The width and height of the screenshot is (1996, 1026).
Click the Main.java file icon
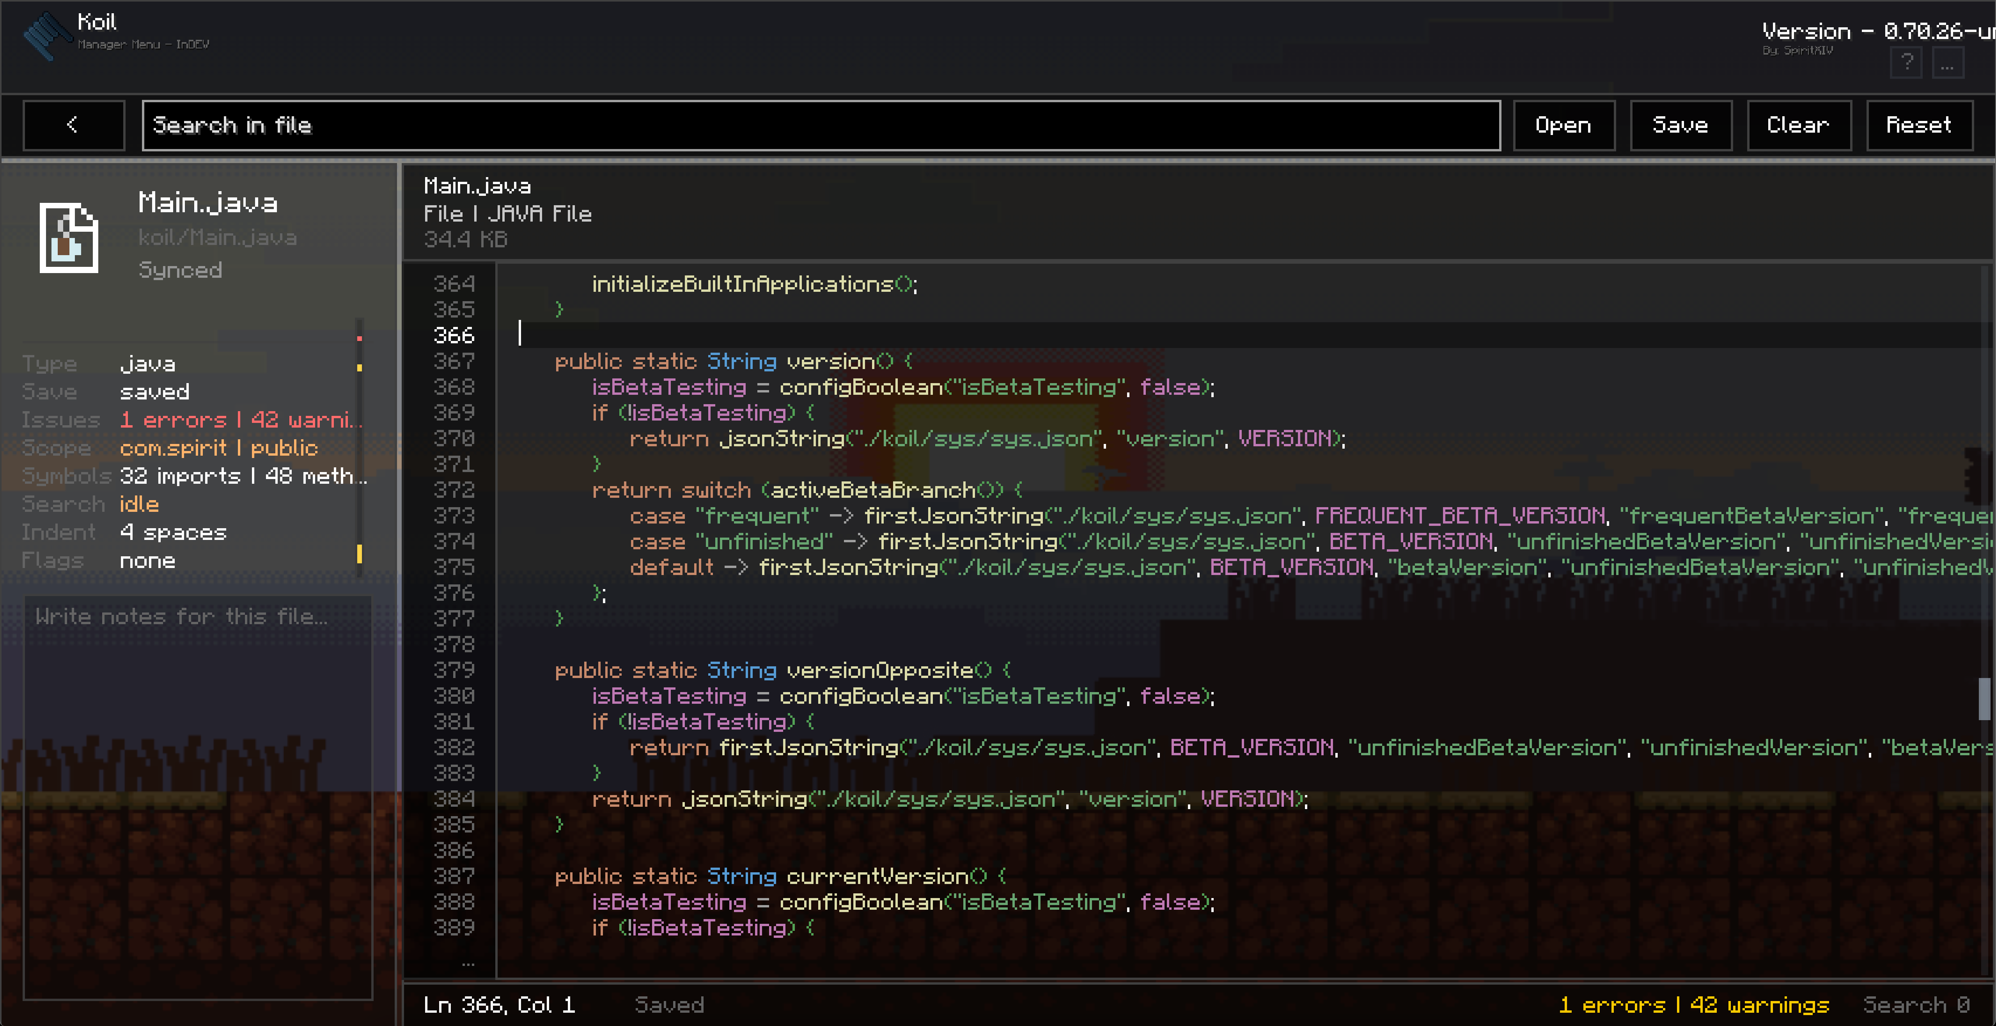pyautogui.click(x=69, y=238)
